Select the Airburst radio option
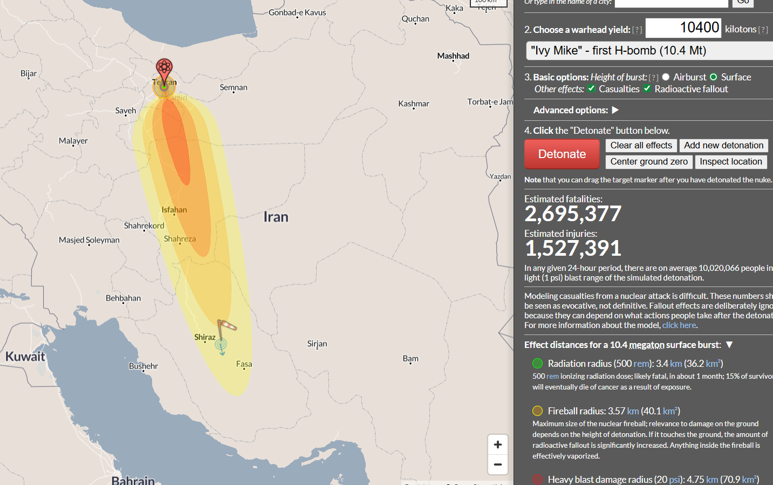This screenshot has width=773, height=485. (x=666, y=77)
